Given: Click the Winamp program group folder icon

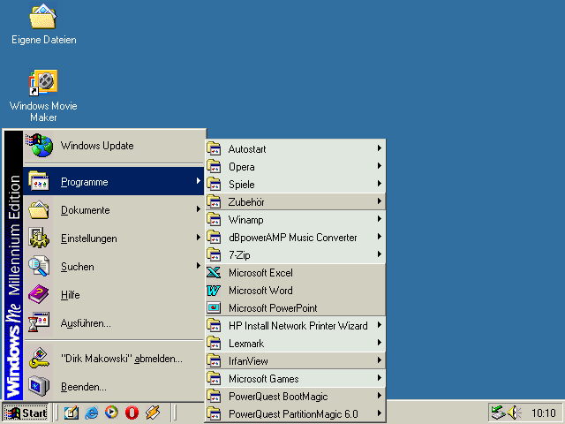Looking at the screenshot, I should click(x=214, y=219).
